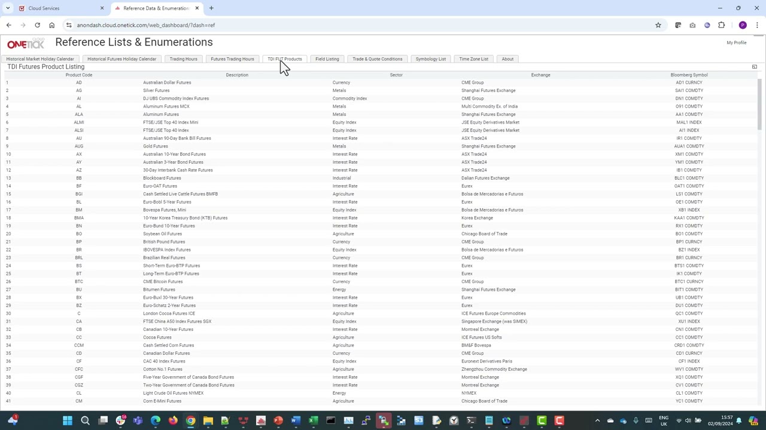Click 'Euronext Derivatives Paris' exchange cell
The height and width of the screenshot is (430, 766).
pos(487,361)
